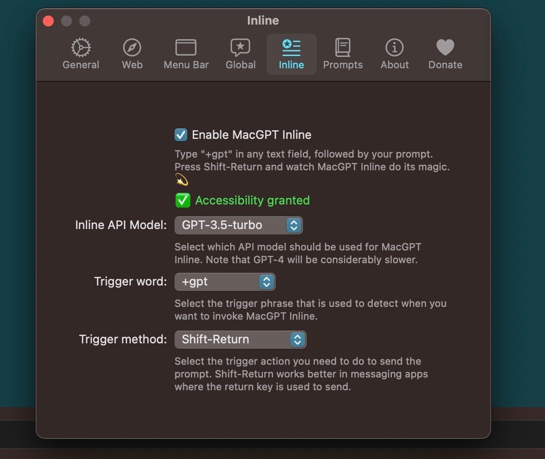Click the green Accessibility granted checkmark icon
The height and width of the screenshot is (459, 545).
point(182,200)
